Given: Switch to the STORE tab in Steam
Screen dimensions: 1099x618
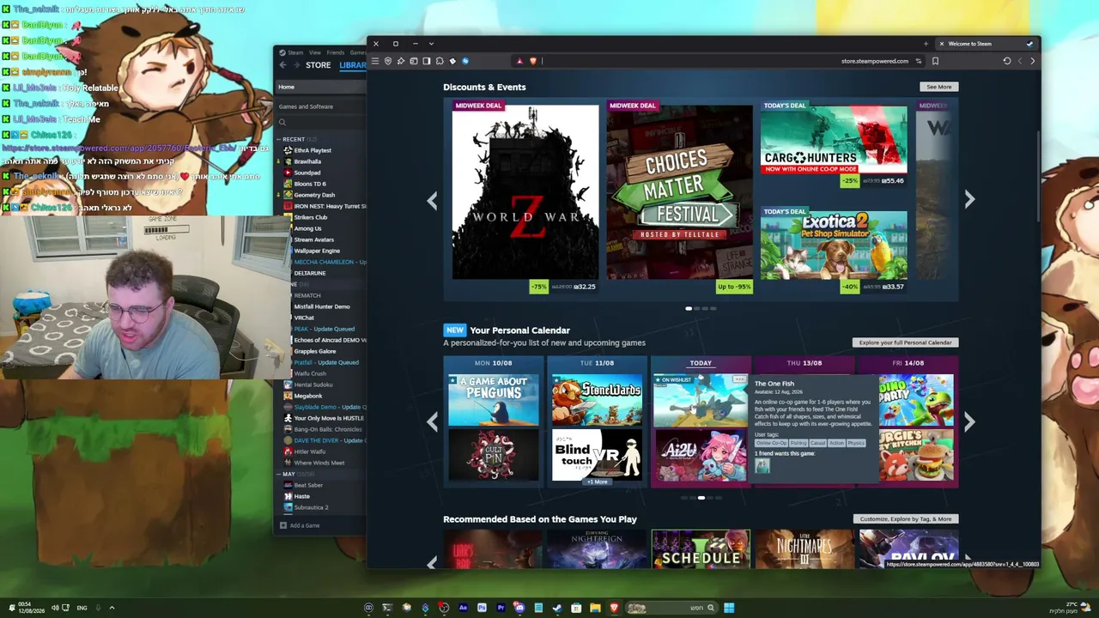Looking at the screenshot, I should [x=318, y=65].
